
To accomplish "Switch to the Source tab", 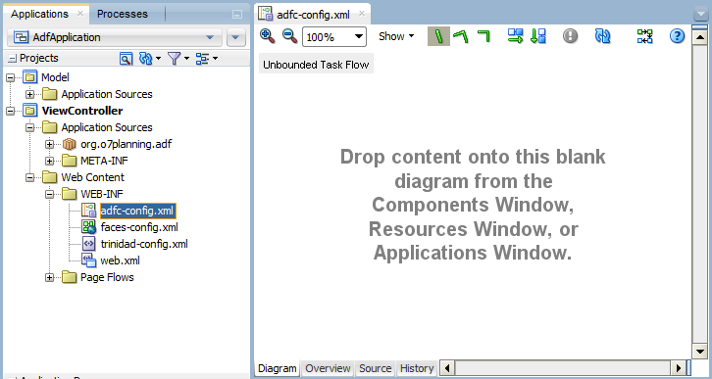I will tap(375, 368).
